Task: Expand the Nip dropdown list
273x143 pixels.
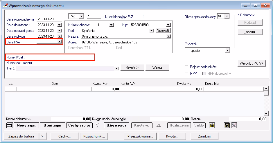Action: [168, 25]
